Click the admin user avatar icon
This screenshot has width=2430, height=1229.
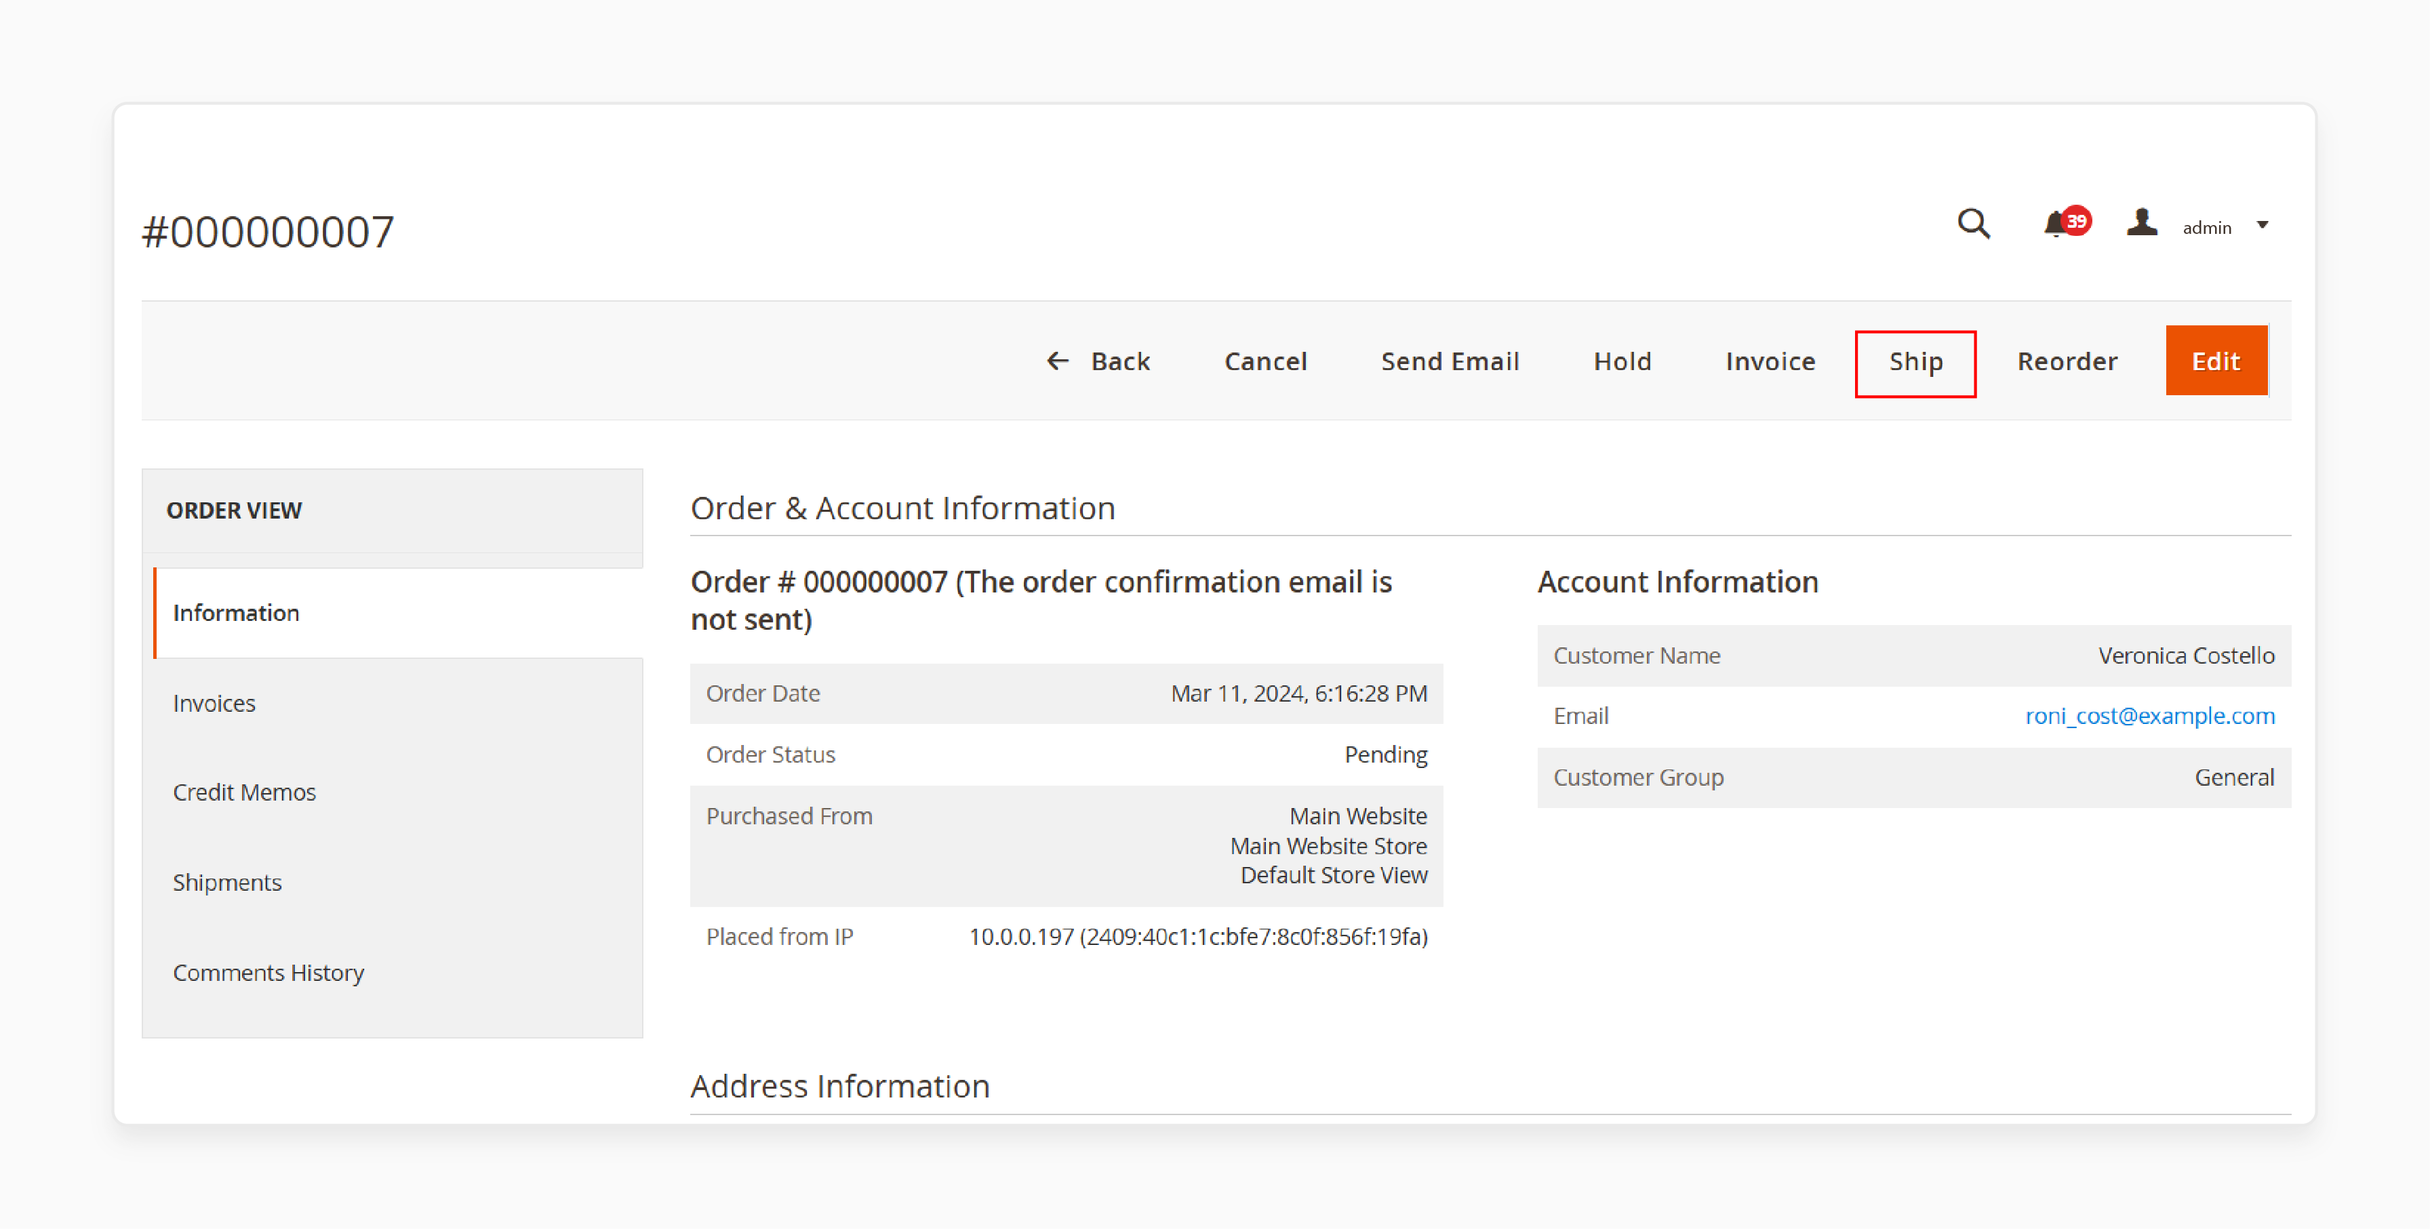[x=2141, y=224]
